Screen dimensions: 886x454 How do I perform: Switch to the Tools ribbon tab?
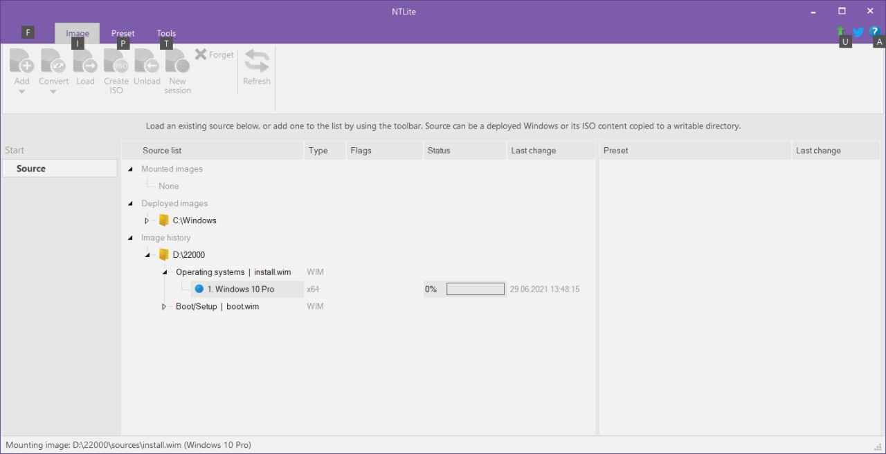[166, 33]
